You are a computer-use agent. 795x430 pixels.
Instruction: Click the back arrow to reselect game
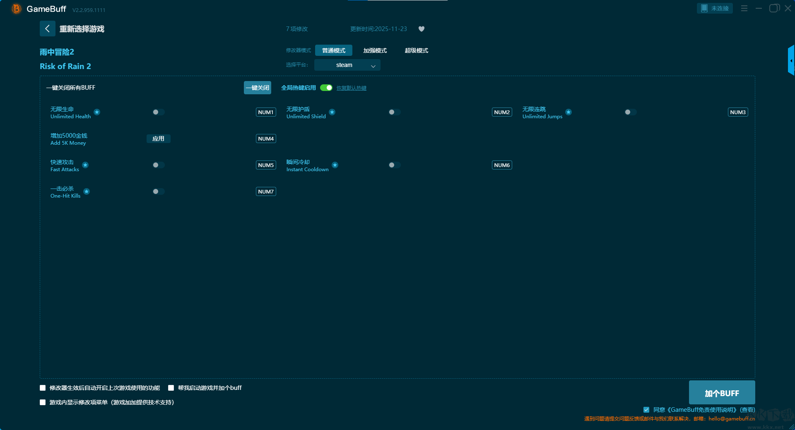pos(47,29)
